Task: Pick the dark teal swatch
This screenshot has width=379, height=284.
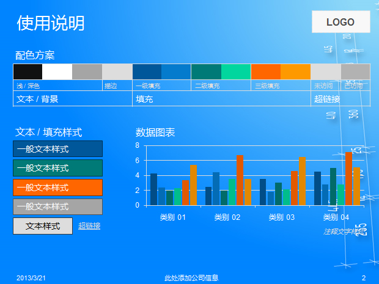Action: tap(206, 71)
